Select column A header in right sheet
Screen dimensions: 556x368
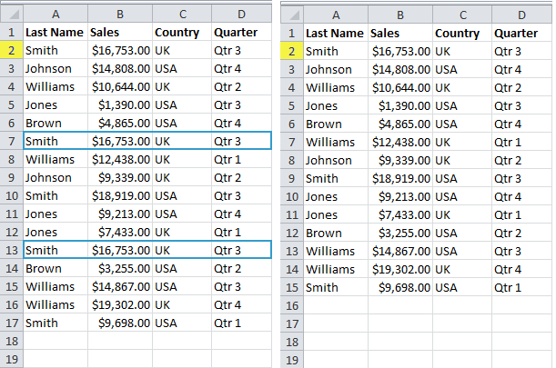point(336,15)
